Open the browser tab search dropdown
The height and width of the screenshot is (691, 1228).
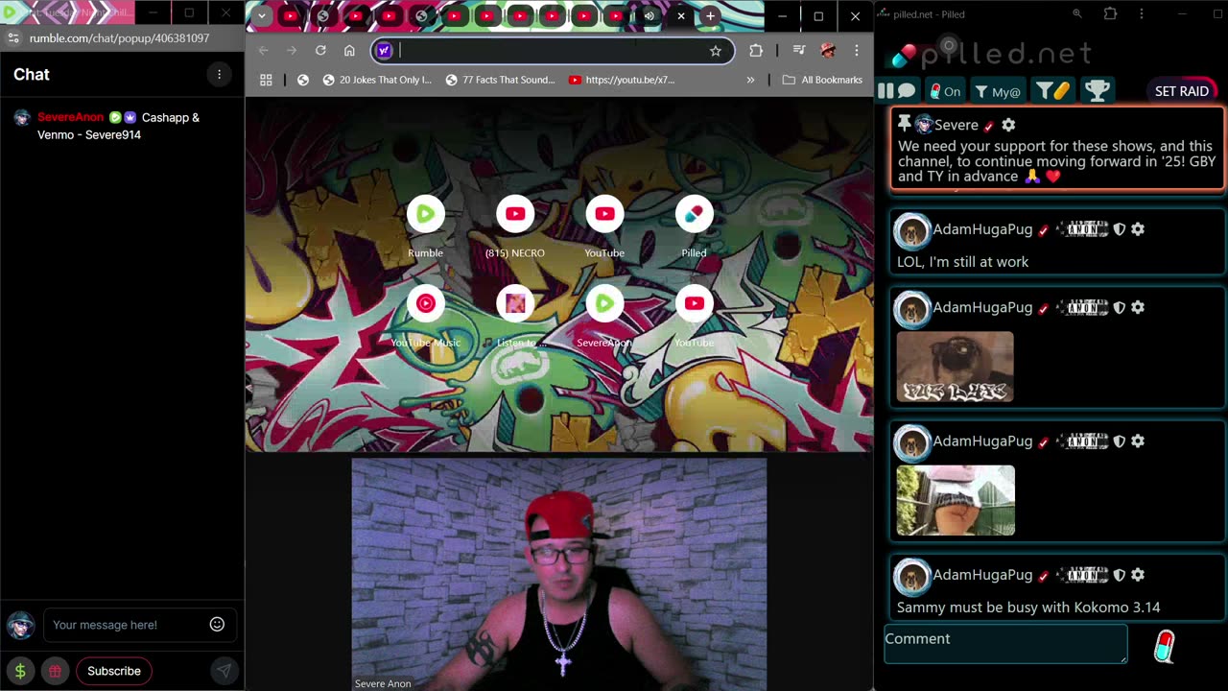click(261, 15)
